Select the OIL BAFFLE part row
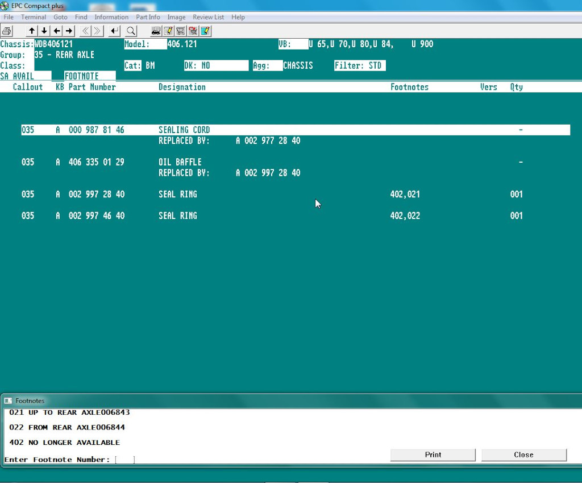Screen dimensions: 582x483 pyautogui.click(x=227, y=163)
